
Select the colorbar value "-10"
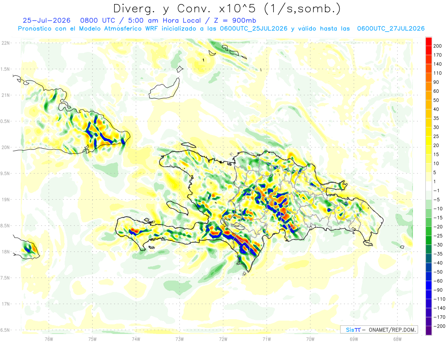click(438, 209)
